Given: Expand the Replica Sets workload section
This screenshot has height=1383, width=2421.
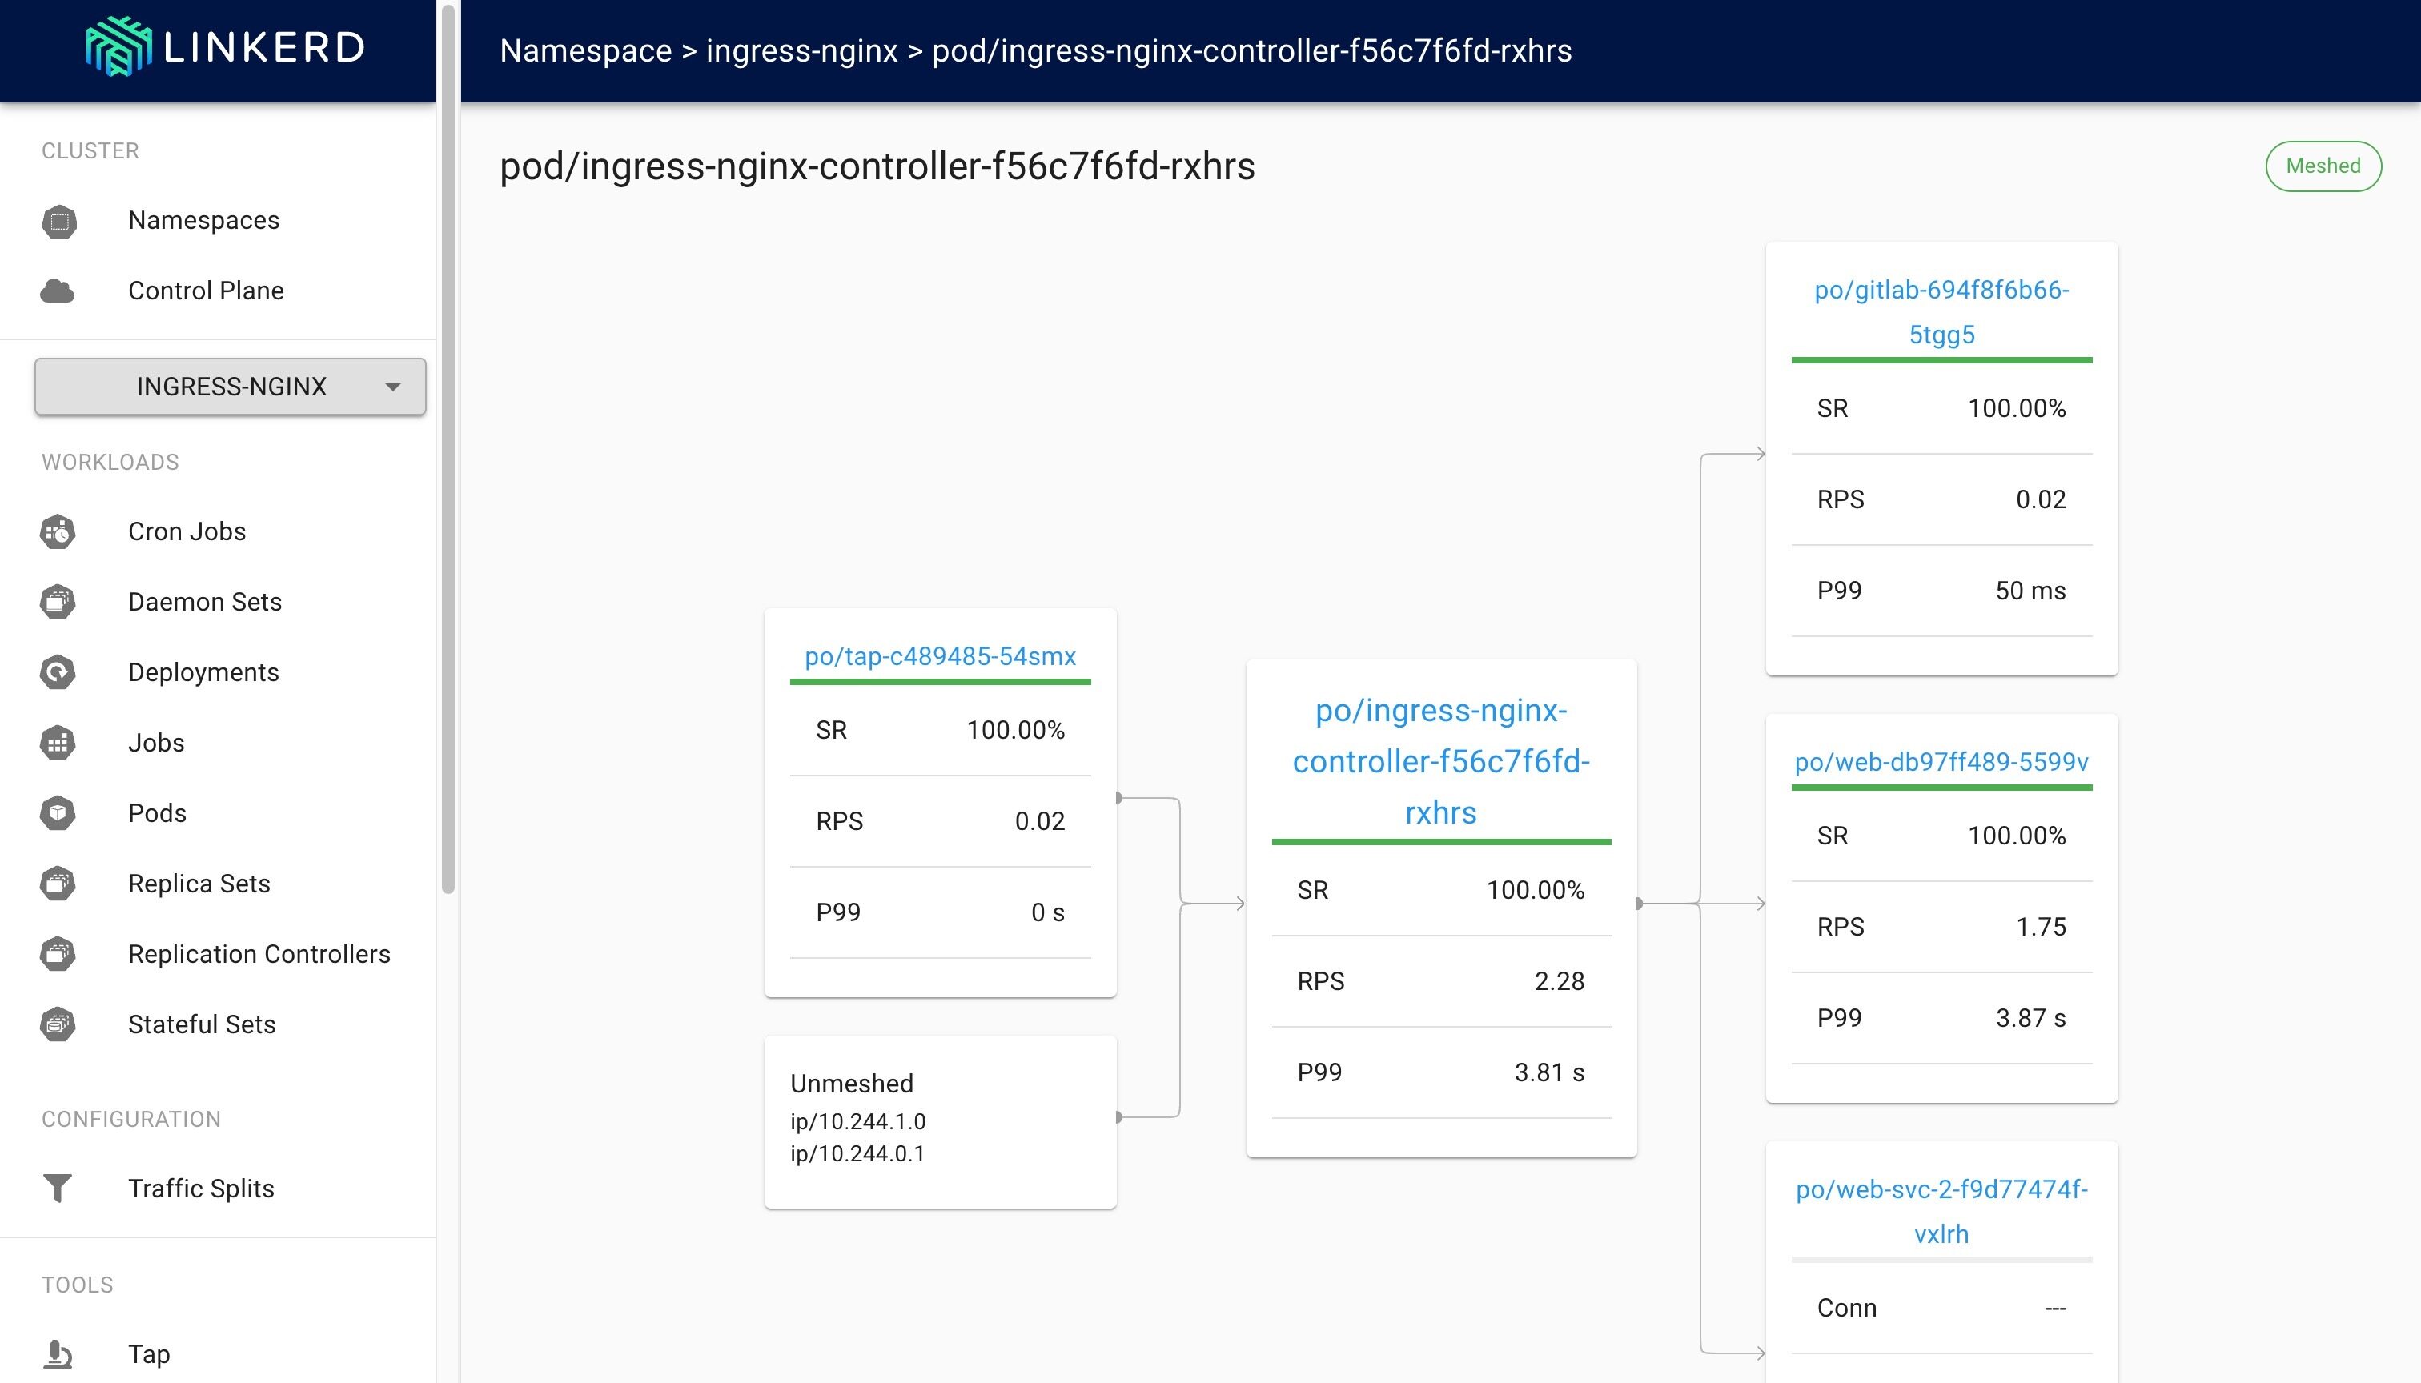Looking at the screenshot, I should [x=199, y=883].
